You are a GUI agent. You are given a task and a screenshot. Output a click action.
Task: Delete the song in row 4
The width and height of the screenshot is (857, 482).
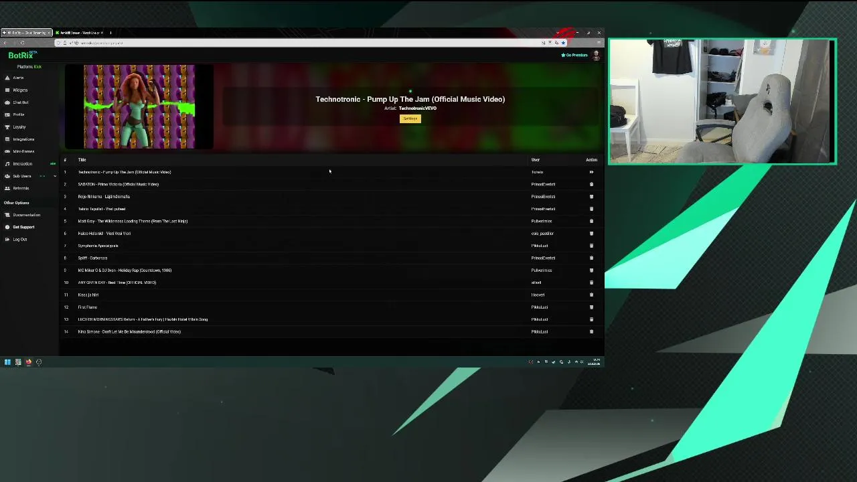591,209
